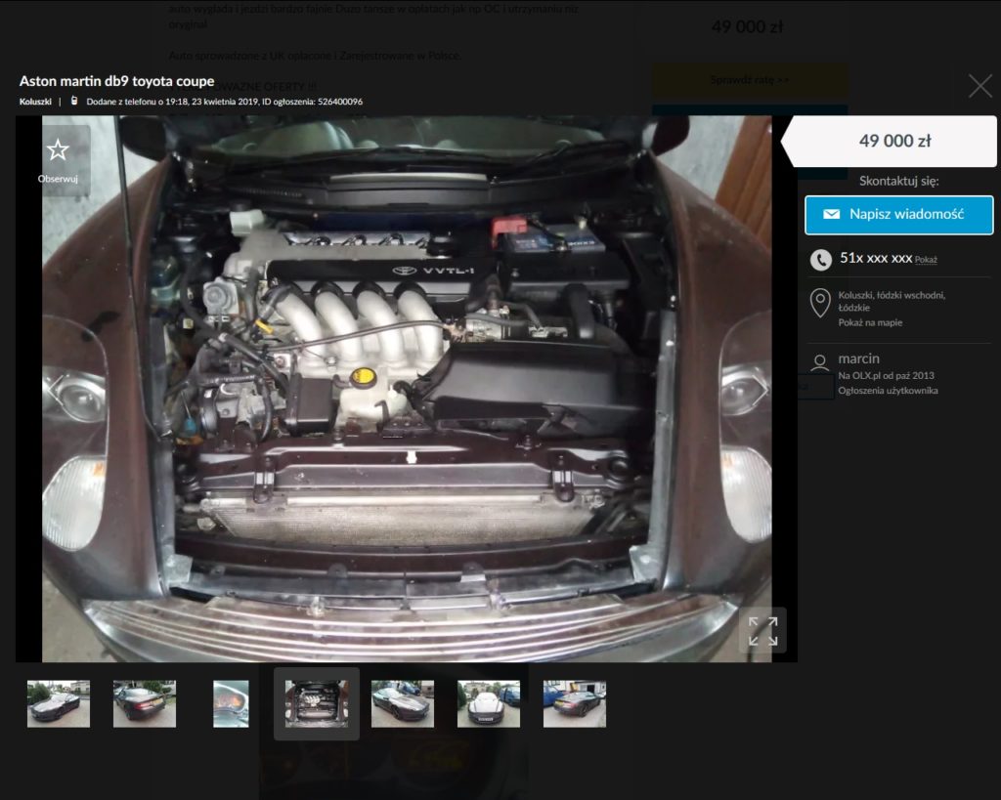Viewport: 1001px width, 800px height.
Task: Click the Koluszki location link under title
Action: (x=35, y=102)
